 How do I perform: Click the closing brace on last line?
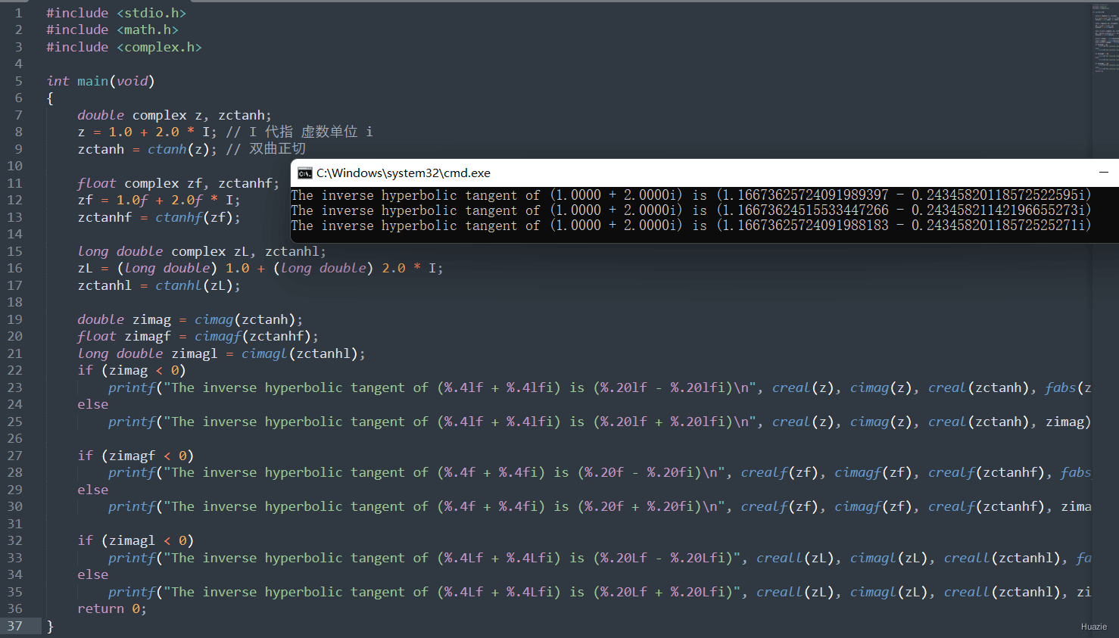click(50, 626)
